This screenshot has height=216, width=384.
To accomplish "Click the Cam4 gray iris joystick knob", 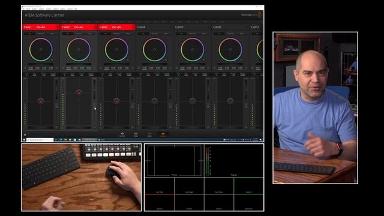I will (x=155, y=101).
